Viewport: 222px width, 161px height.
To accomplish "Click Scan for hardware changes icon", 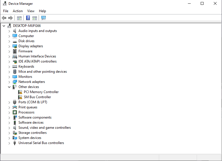I will pos(43,18).
